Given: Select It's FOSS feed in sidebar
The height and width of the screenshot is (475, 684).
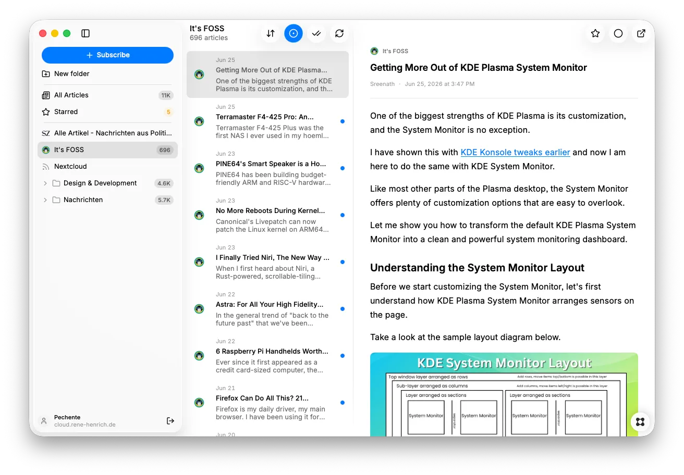Looking at the screenshot, I should point(107,150).
